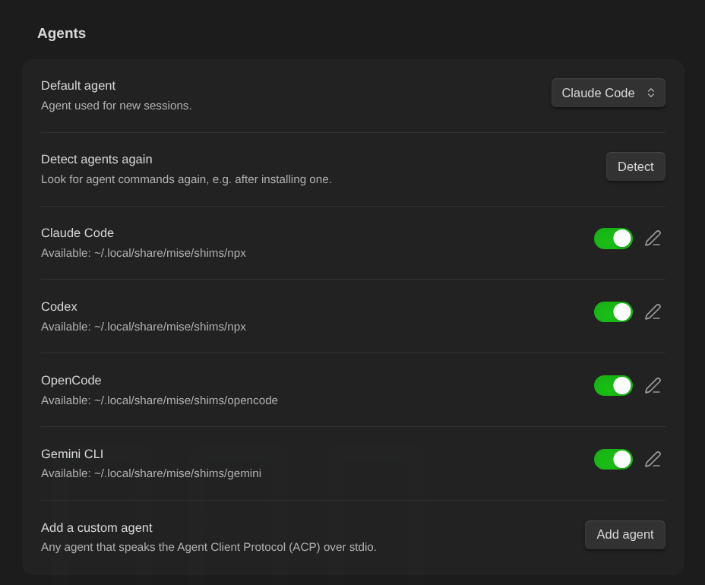
Task: Select the Agents section heading
Action: click(x=62, y=33)
